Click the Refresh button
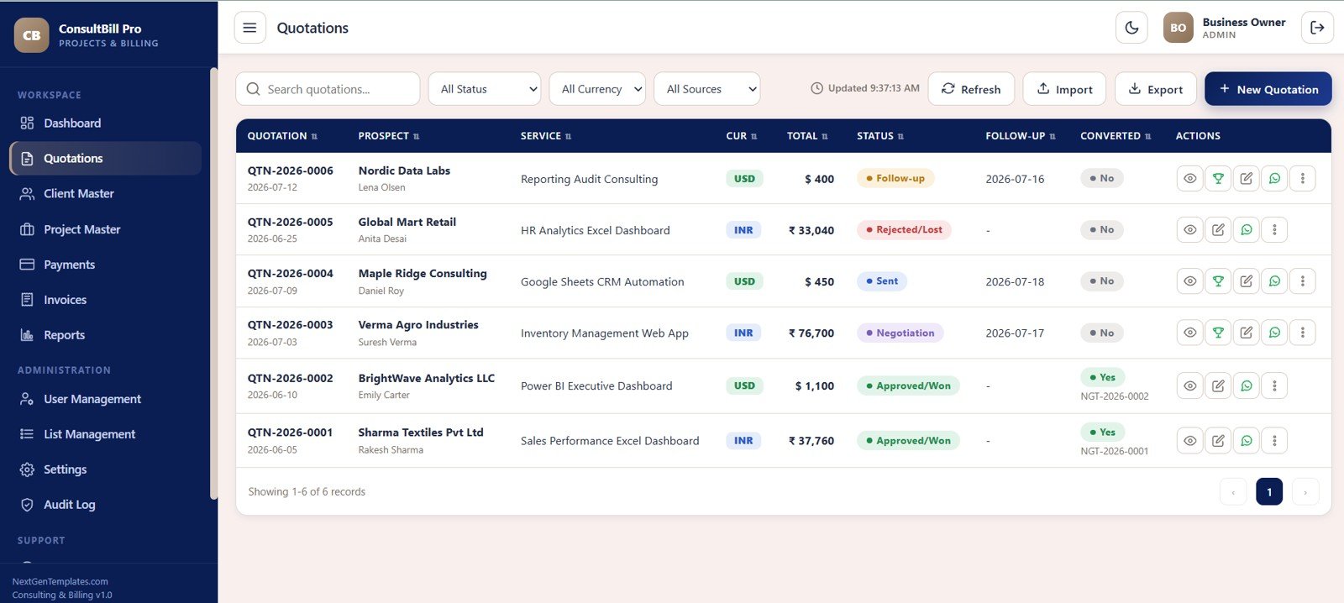Screen dimensions: 1344x603 pos(971,89)
